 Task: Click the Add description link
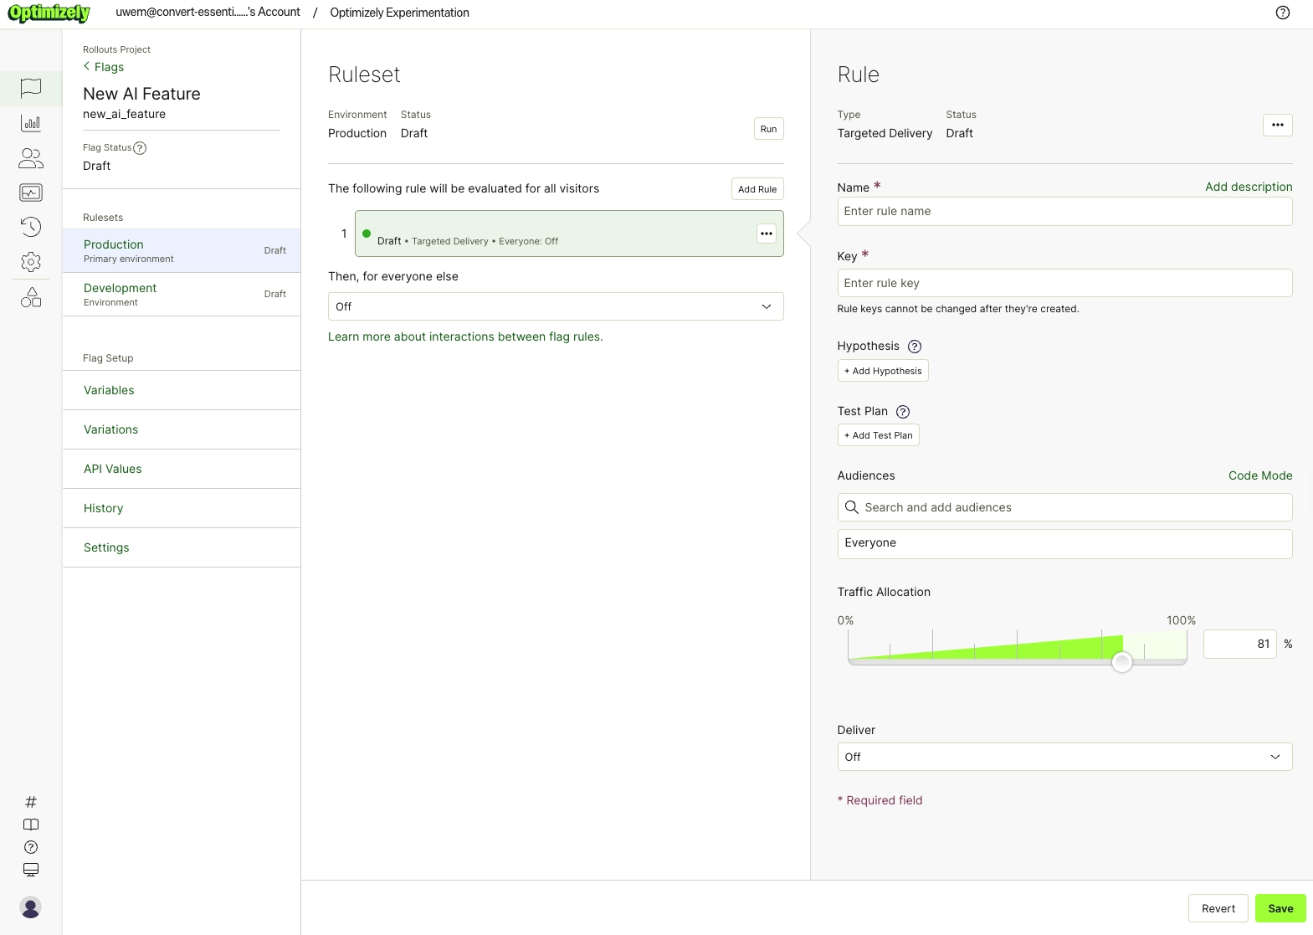[x=1249, y=187]
